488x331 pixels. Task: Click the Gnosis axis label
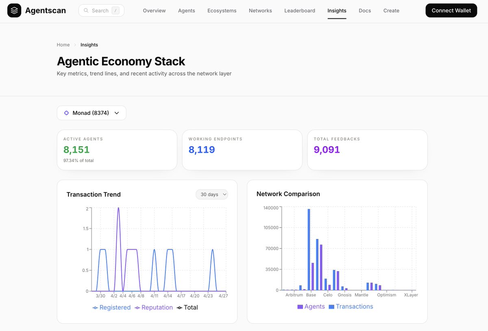coord(345,295)
